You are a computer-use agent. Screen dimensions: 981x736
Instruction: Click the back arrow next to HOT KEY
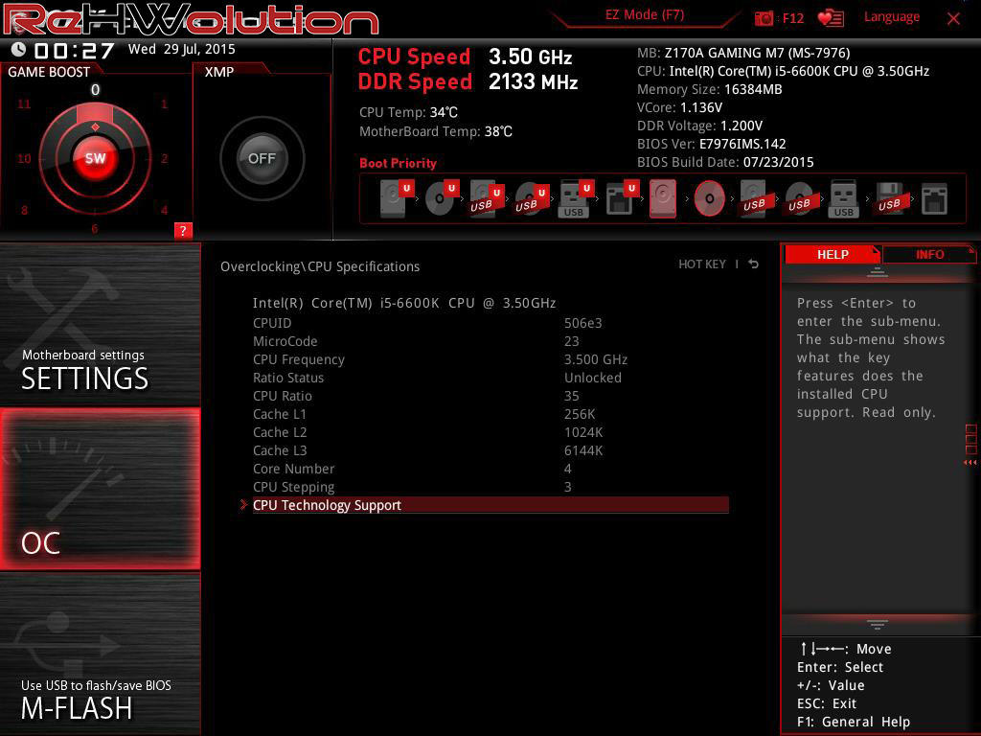(754, 264)
